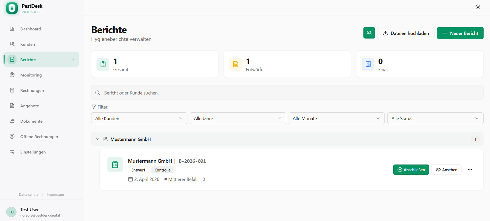The width and height of the screenshot is (490, 221).
Task: Click the Gesamt clipboard stat icon
Action: click(103, 64)
